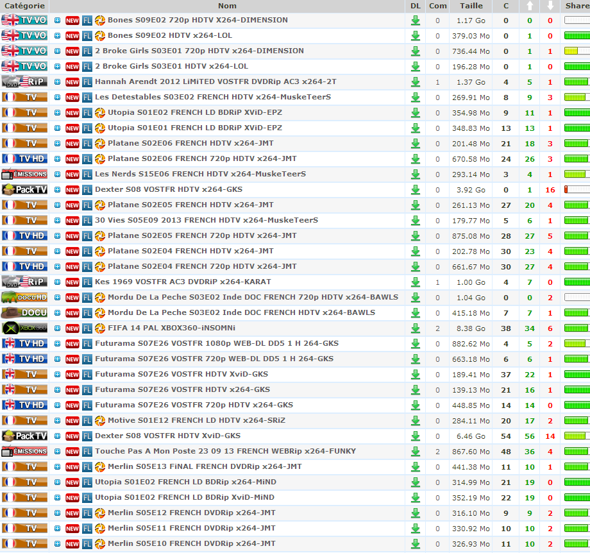Click seeder count 56 on Dexter XviD-GKS row
590x553 pixels.
530,436
